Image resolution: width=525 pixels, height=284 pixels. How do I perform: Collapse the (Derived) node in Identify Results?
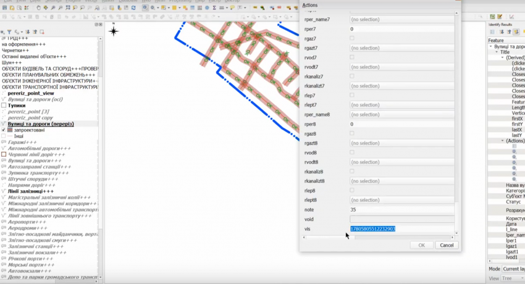pyautogui.click(x=502, y=57)
